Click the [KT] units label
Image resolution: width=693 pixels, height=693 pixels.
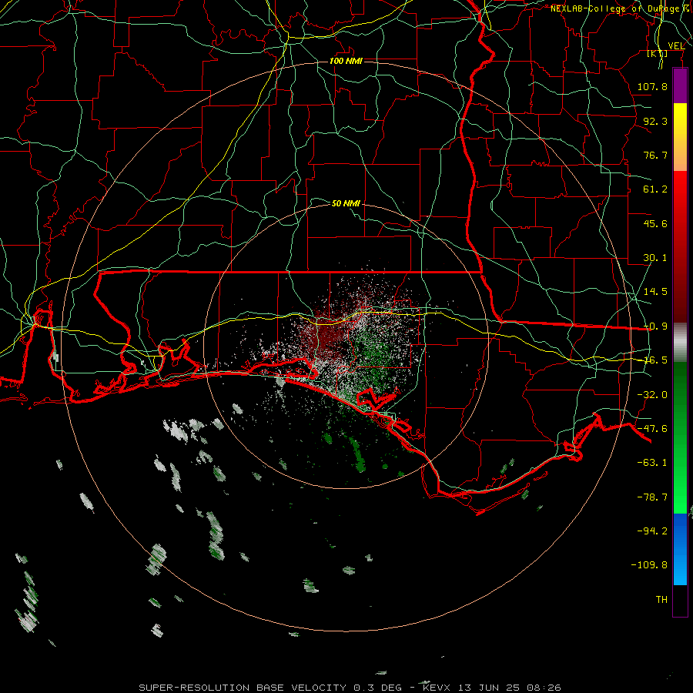coord(658,53)
